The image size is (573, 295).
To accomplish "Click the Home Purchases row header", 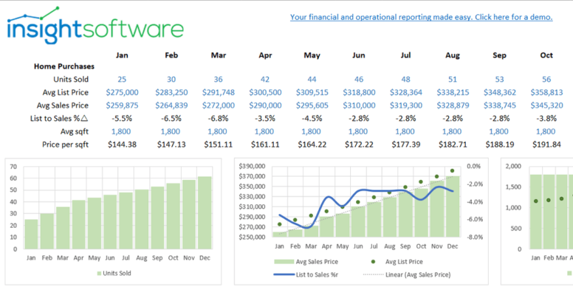I will click(64, 66).
